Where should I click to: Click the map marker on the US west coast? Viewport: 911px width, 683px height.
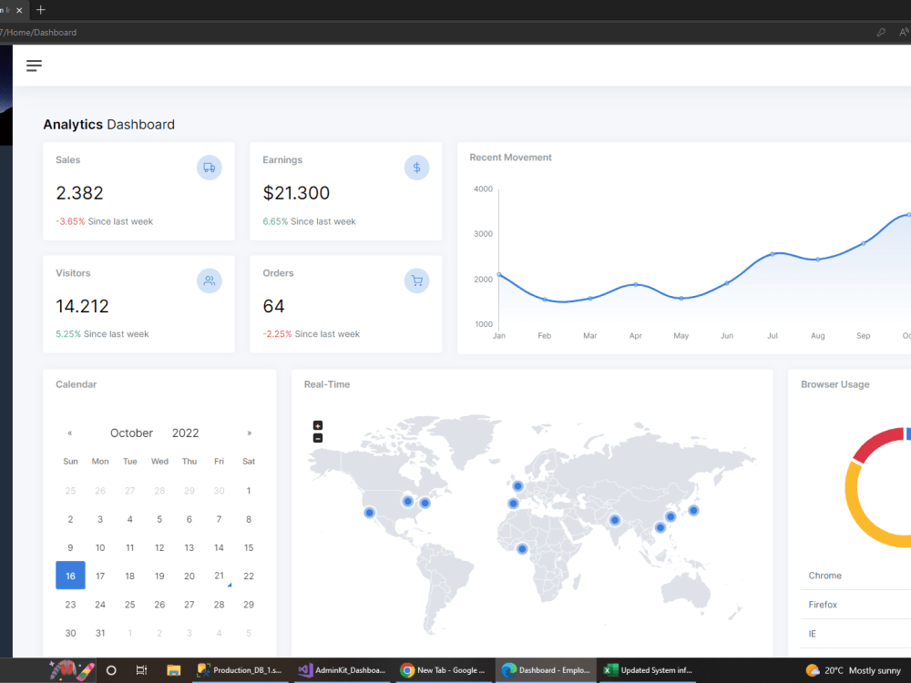(x=370, y=513)
